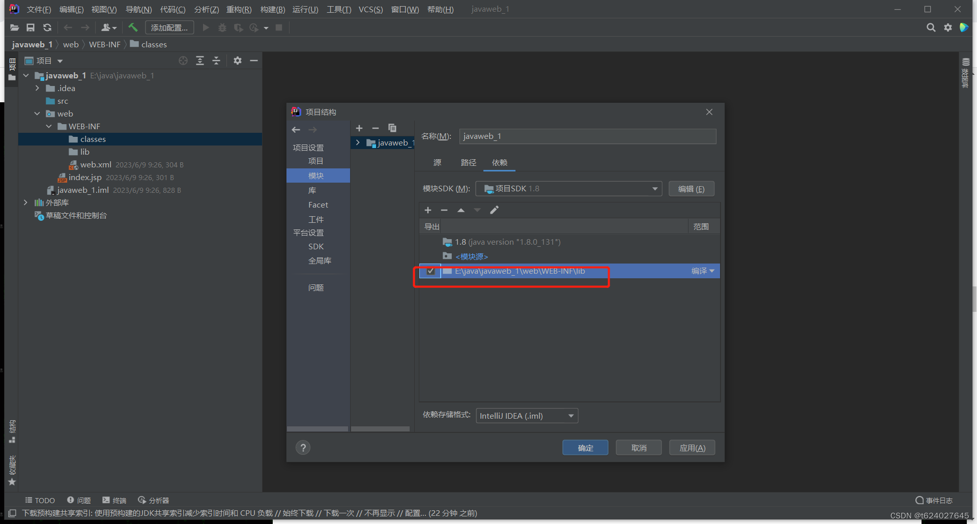Image resolution: width=977 pixels, height=524 pixels.
Task: Click Collapse All icon in Project panel
Action: [216, 61]
